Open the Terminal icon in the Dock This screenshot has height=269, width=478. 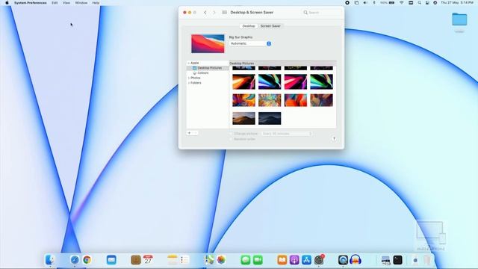click(397, 260)
